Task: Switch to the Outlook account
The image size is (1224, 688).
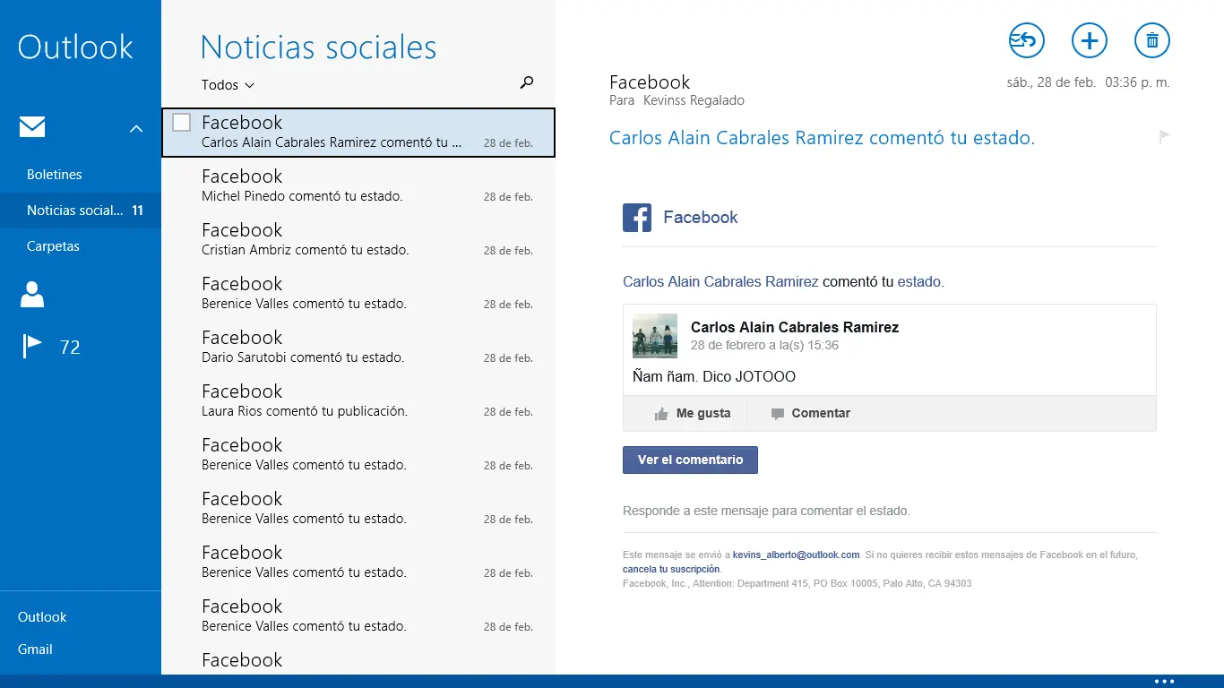Action: (x=42, y=617)
